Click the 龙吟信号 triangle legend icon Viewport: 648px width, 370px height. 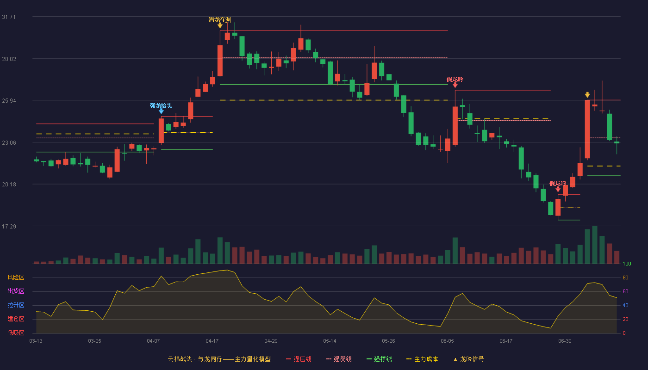455,359
